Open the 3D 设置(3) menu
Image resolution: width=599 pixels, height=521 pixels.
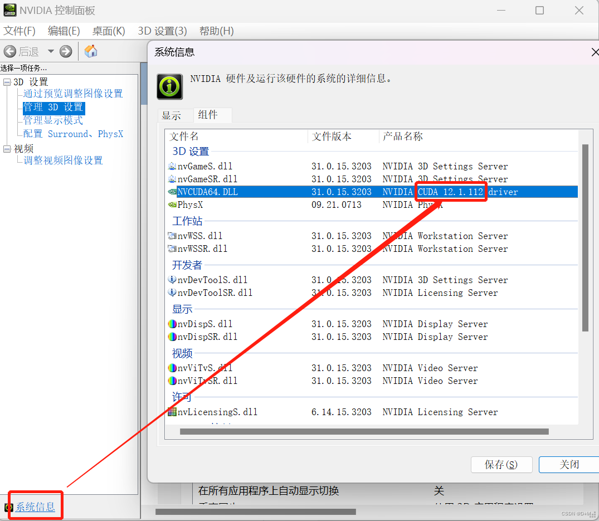[162, 31]
